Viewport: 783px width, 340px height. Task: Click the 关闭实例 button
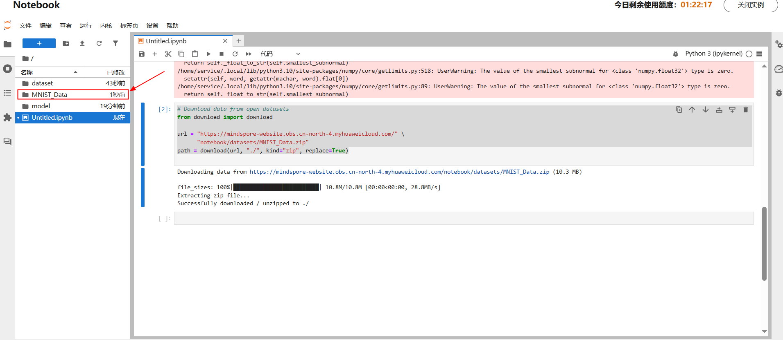(751, 5)
